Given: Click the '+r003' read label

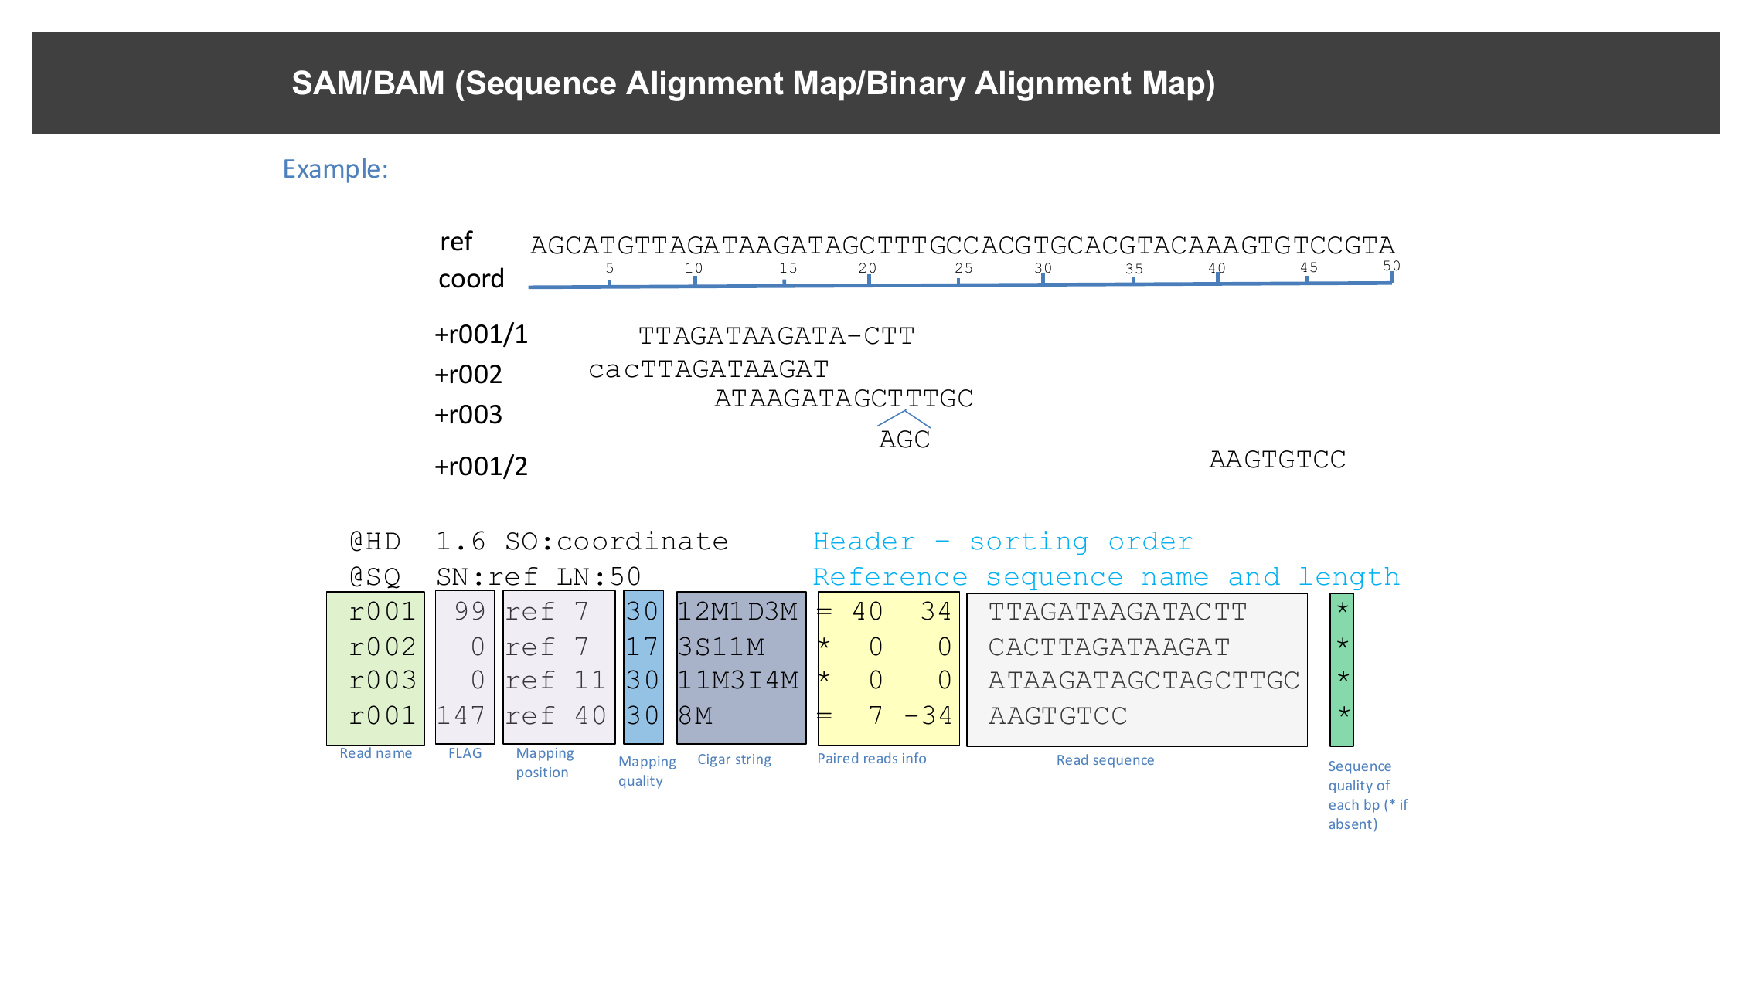Looking at the screenshot, I should pos(468,415).
